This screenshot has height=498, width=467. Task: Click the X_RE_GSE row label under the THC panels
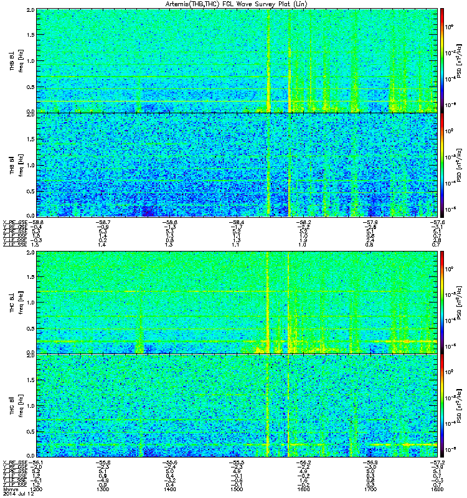coord(15,463)
